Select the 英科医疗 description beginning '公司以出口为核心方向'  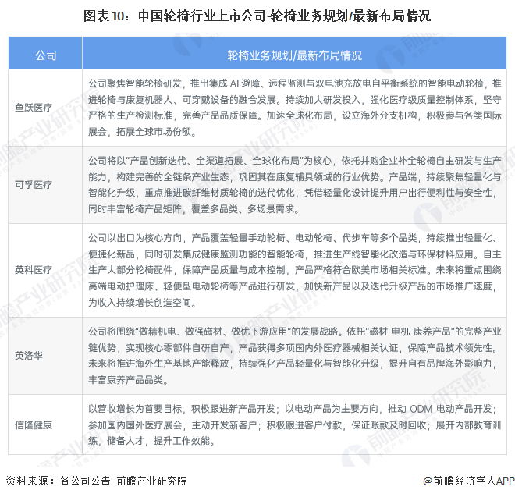point(295,270)
